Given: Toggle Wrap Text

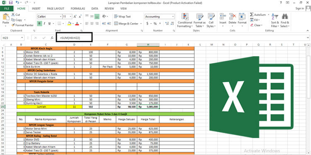Looking at the screenshot, I should 122,17.
